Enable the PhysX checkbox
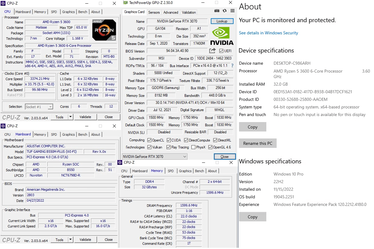The height and width of the screenshot is (249, 374). pos(193,147)
